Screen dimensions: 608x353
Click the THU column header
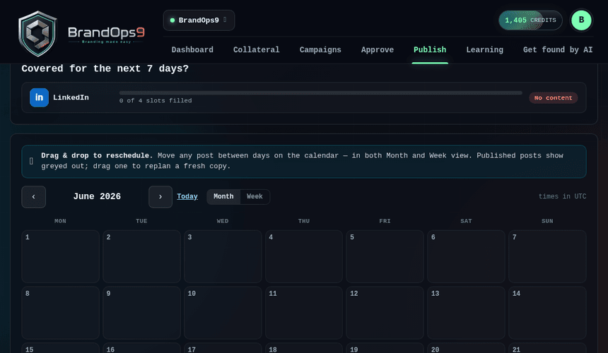coord(304,221)
